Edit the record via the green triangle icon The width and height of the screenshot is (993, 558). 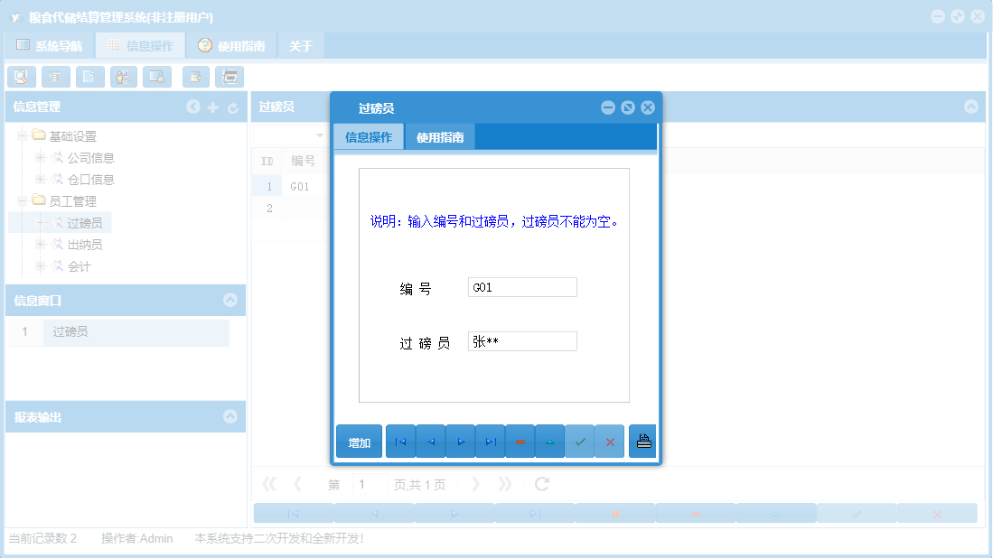coord(550,441)
